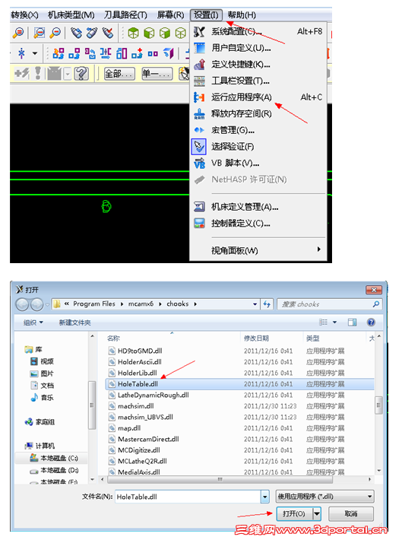Select HoleTable.dll in the file list
This screenshot has width=402, height=540.
(239, 384)
